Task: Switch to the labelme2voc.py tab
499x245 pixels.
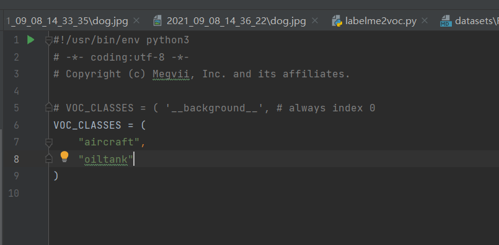Action: (381, 21)
